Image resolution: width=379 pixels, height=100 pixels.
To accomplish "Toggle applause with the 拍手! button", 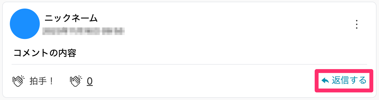I will 33,81.
